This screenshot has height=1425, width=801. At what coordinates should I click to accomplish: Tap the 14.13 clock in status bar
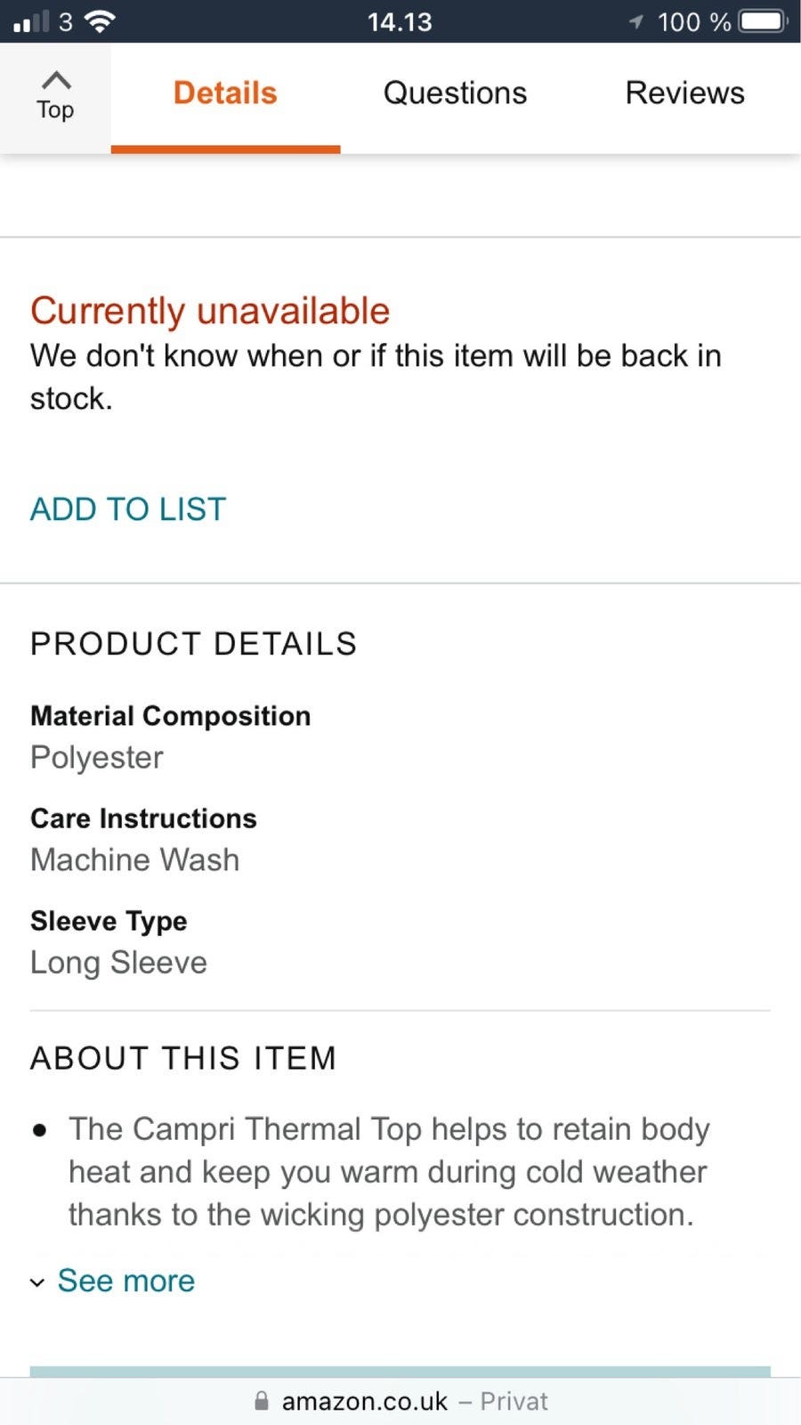click(x=400, y=21)
